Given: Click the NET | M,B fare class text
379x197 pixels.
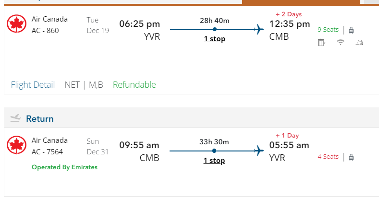Looking at the screenshot, I should [x=84, y=85].
